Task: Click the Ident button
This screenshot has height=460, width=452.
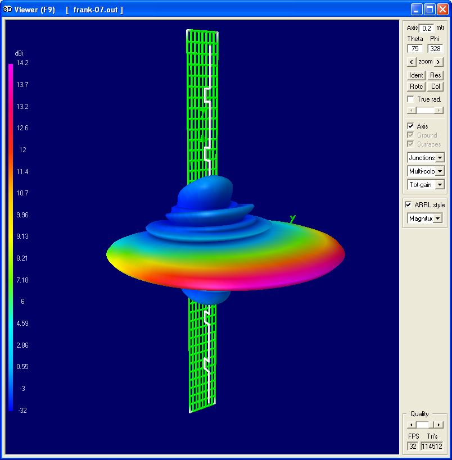Action: coord(416,75)
